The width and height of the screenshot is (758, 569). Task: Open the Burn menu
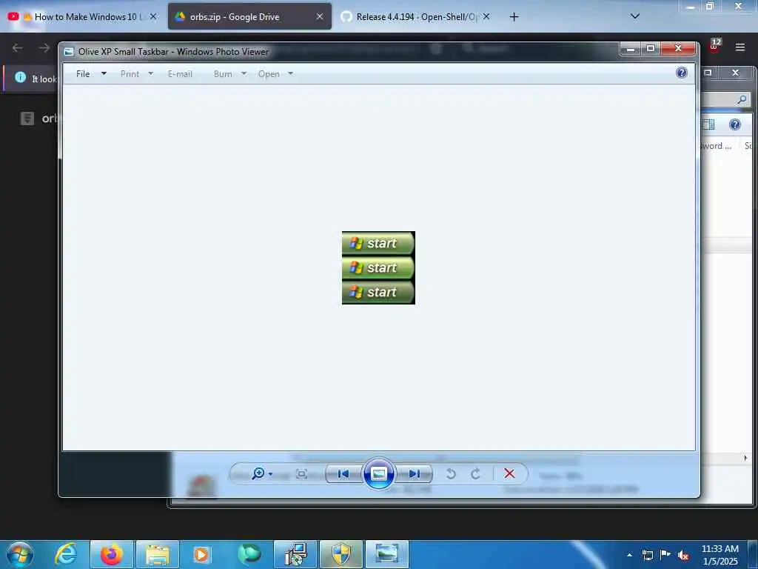[223, 74]
